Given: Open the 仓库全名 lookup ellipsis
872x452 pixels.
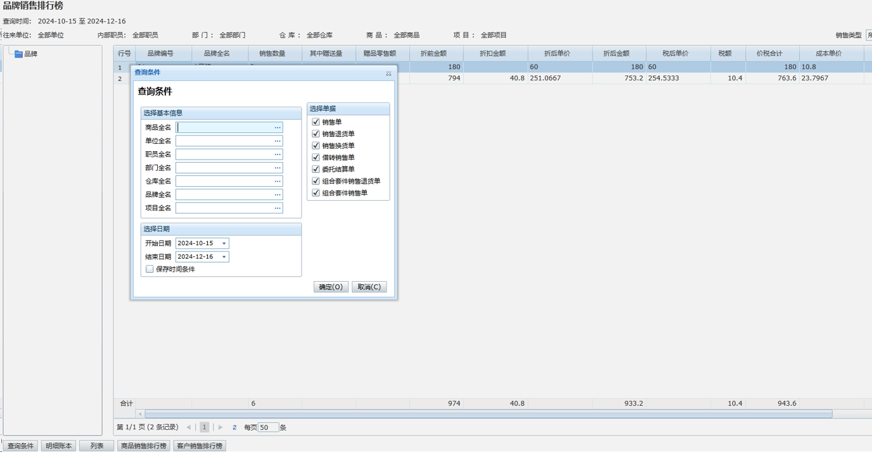Looking at the screenshot, I should pyautogui.click(x=278, y=182).
